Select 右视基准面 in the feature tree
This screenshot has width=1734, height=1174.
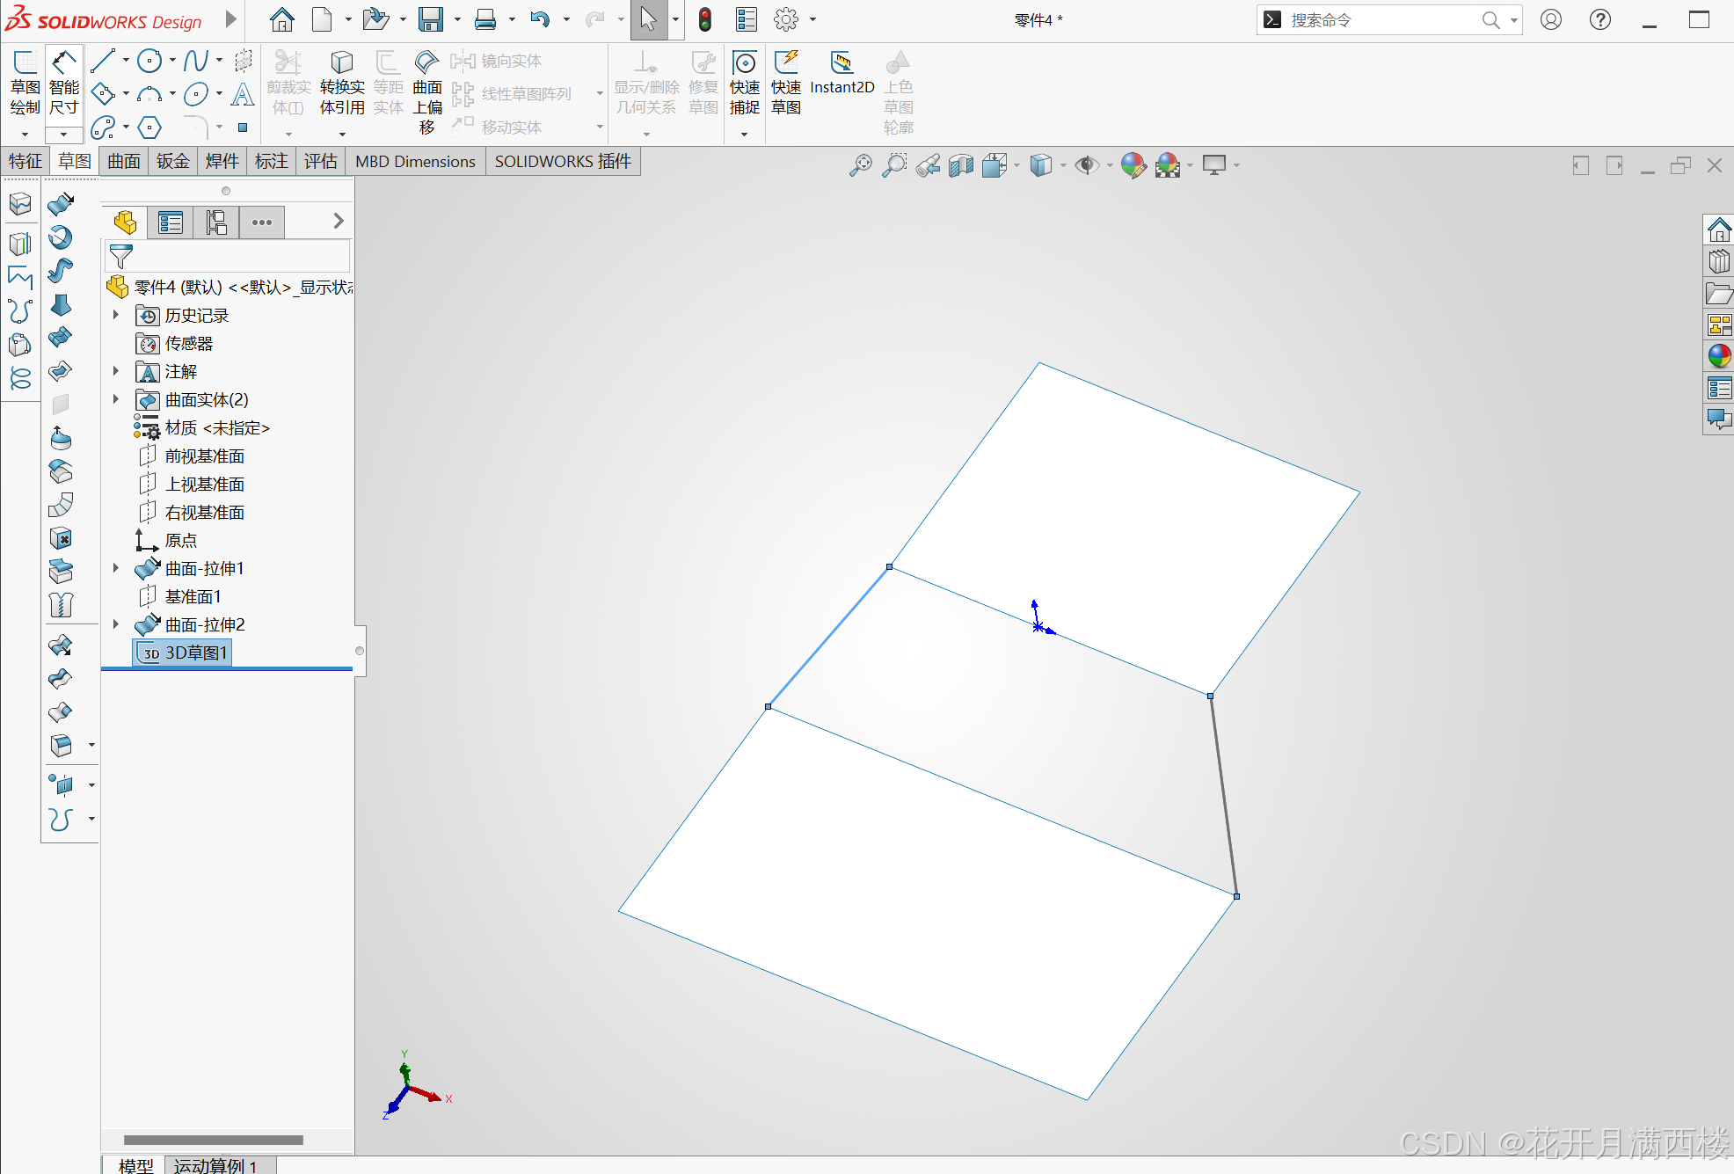coord(192,512)
